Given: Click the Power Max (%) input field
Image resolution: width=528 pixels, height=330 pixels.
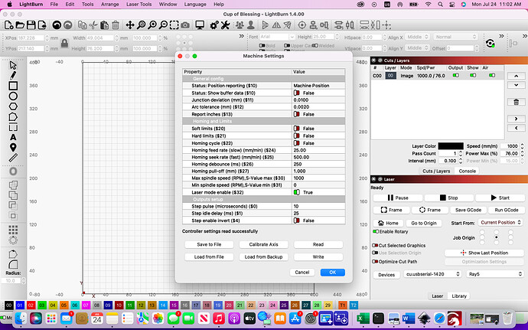Looking at the screenshot, I should (x=510, y=153).
